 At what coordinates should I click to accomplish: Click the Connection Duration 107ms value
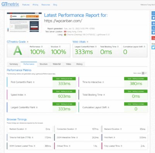(x=95, y=129)
